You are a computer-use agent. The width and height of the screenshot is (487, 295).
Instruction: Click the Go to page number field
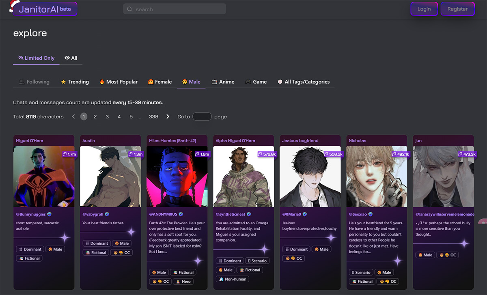coord(202,116)
